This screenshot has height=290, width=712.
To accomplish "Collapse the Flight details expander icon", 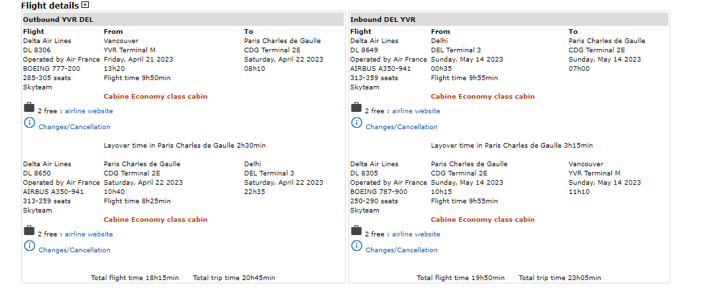I will pos(85,5).
